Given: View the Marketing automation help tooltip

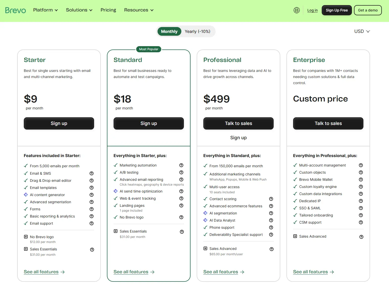Looking at the screenshot, I should pos(181,165).
